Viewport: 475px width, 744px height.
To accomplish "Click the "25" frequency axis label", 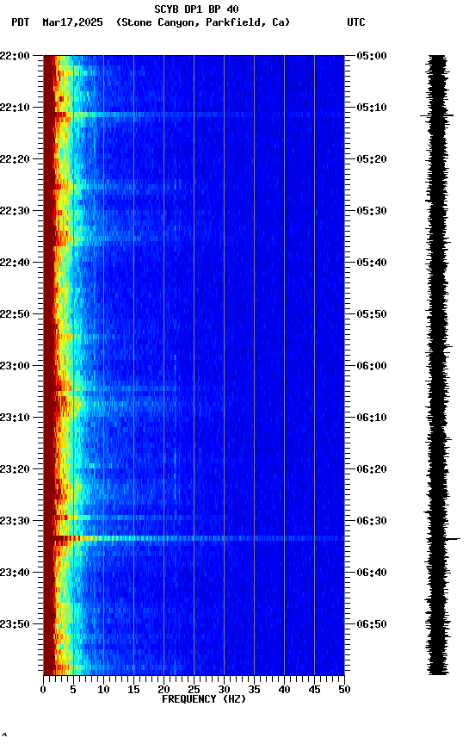I will click(x=194, y=690).
